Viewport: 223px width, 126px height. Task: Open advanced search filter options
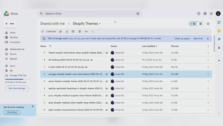(138, 14)
